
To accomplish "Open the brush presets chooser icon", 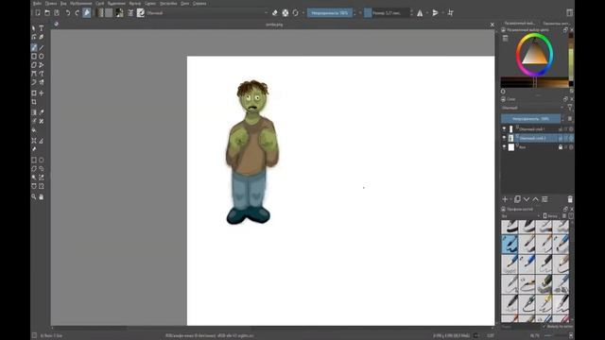I will tap(141, 12).
